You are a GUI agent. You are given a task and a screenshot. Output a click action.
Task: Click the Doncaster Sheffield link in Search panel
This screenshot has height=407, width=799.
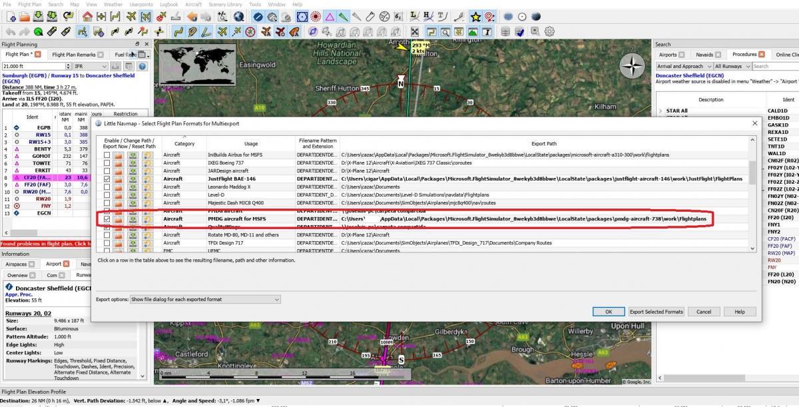click(691, 76)
